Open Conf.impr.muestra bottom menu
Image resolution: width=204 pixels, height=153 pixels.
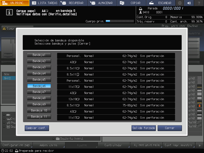[179, 145]
